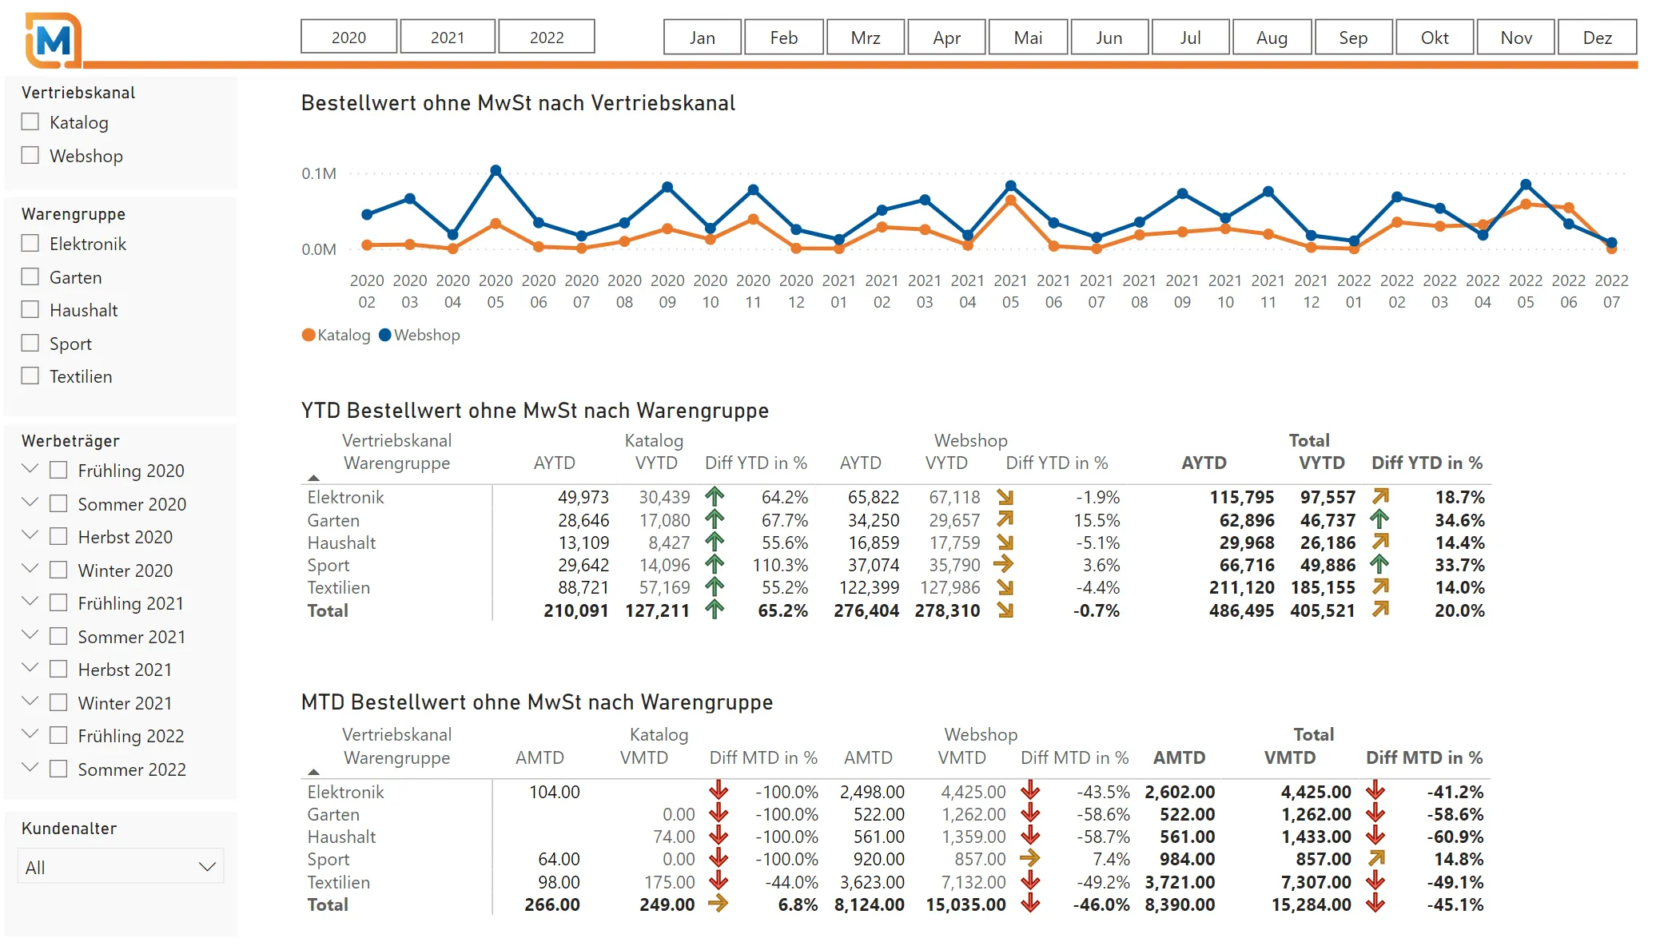
Task: Expand Winter 2020 chevron
Action: click(30, 569)
